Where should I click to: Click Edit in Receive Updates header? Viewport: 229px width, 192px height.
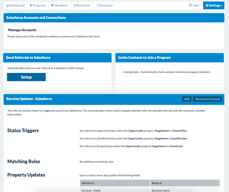point(187,99)
